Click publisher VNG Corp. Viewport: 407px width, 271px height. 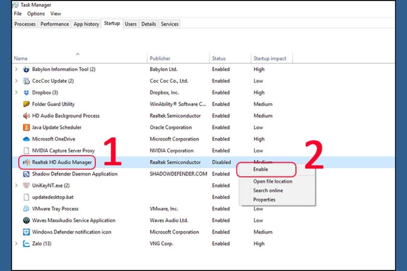click(161, 244)
